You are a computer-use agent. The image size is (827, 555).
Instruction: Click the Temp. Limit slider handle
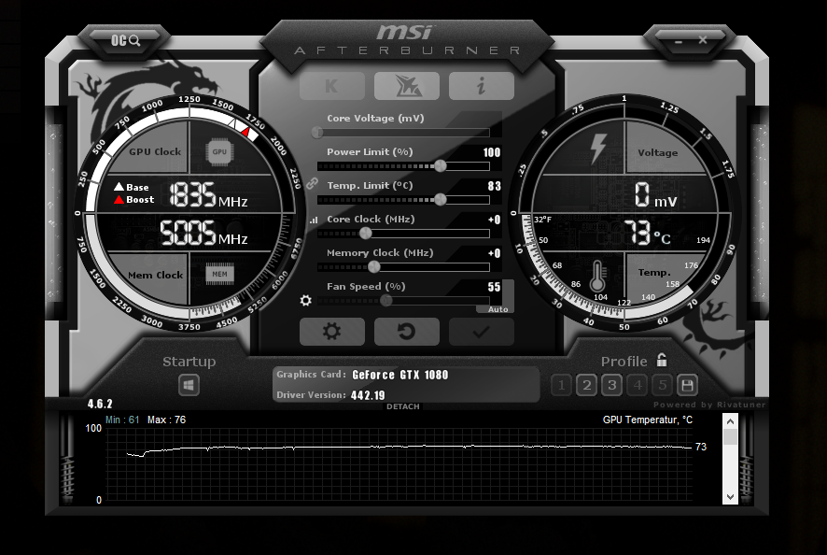[x=440, y=199]
